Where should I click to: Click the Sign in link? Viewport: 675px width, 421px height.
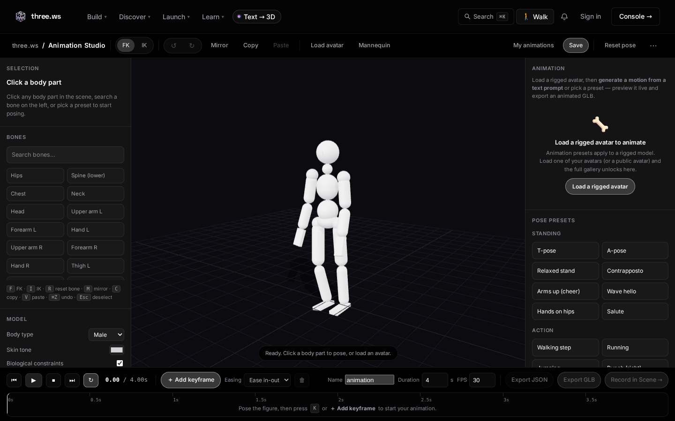[591, 17]
